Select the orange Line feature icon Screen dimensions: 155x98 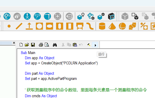pyautogui.click(x=19, y=26)
